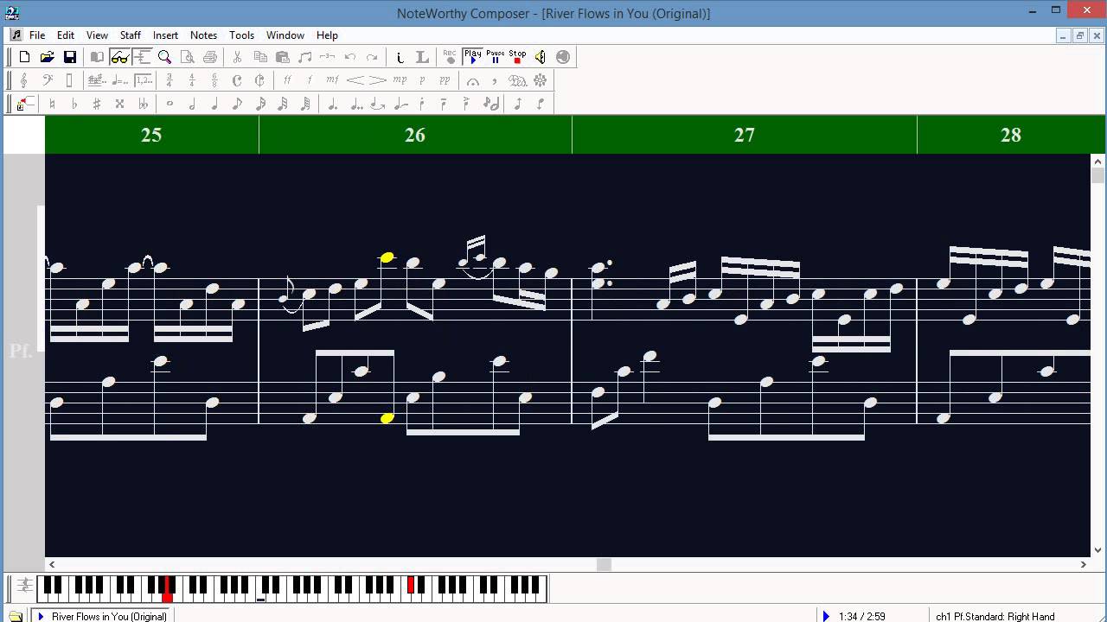This screenshot has width=1107, height=622.
Task: Select eighth note duration
Action: (x=237, y=104)
